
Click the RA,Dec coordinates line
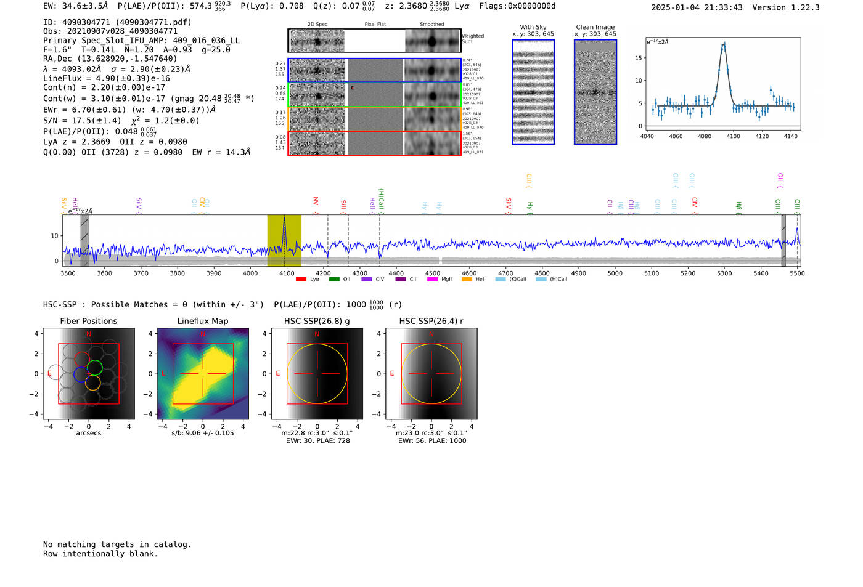pyautogui.click(x=110, y=59)
